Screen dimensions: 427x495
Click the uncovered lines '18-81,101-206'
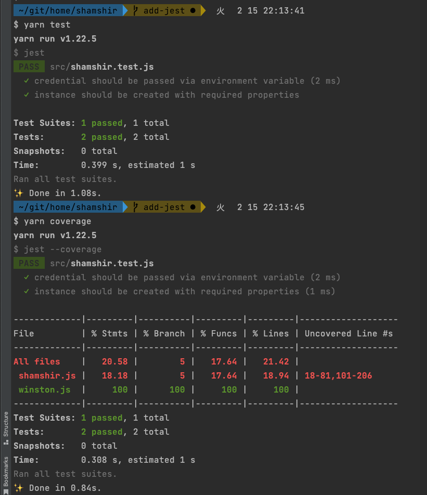coord(338,375)
